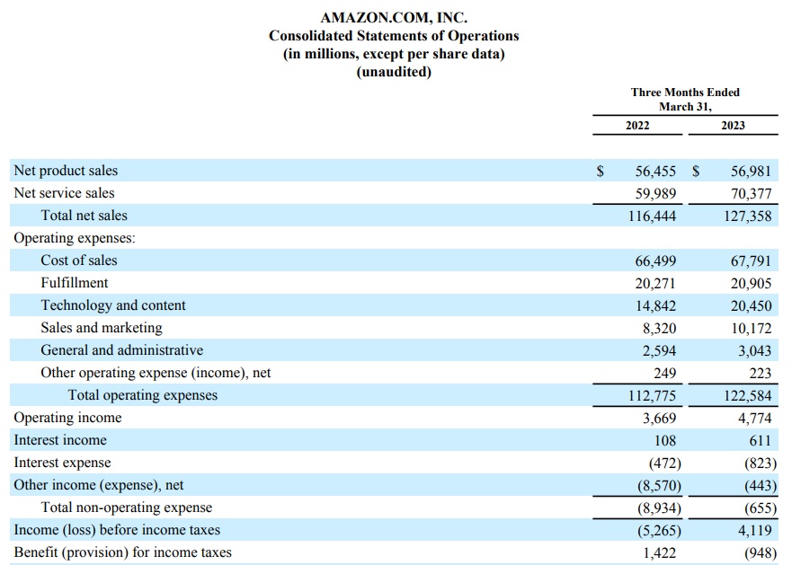Click Benefit (provision) for income taxes label
Viewport: 792px width, 565px height.
[x=122, y=552]
